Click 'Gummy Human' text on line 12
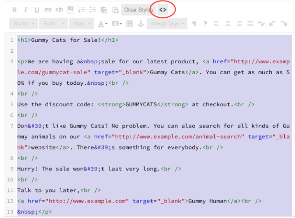 pyautogui.click(x=208, y=201)
